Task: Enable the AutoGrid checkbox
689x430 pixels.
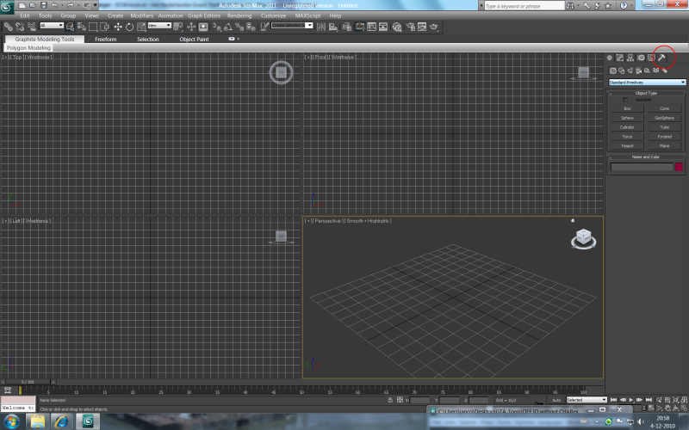Action: pyautogui.click(x=625, y=100)
